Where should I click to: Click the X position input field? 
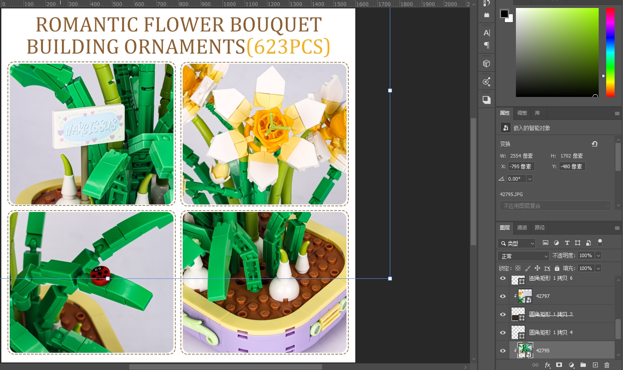521,166
